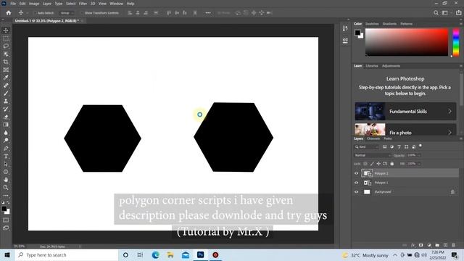The height and width of the screenshot is (261, 464).
Task: Open the Fill value dropdown arrow
Action: 419,164
